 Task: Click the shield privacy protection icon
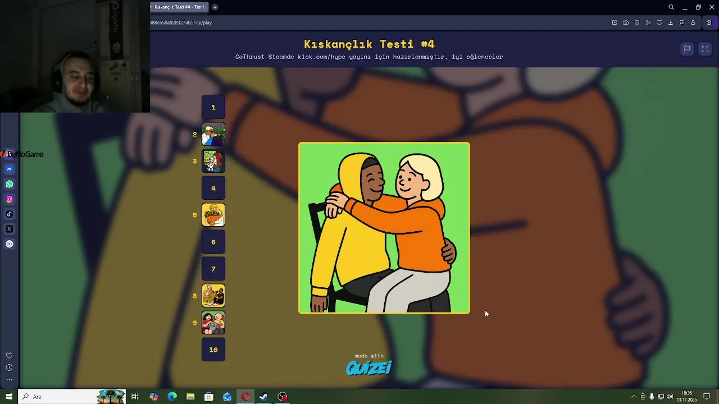pyautogui.click(x=637, y=22)
